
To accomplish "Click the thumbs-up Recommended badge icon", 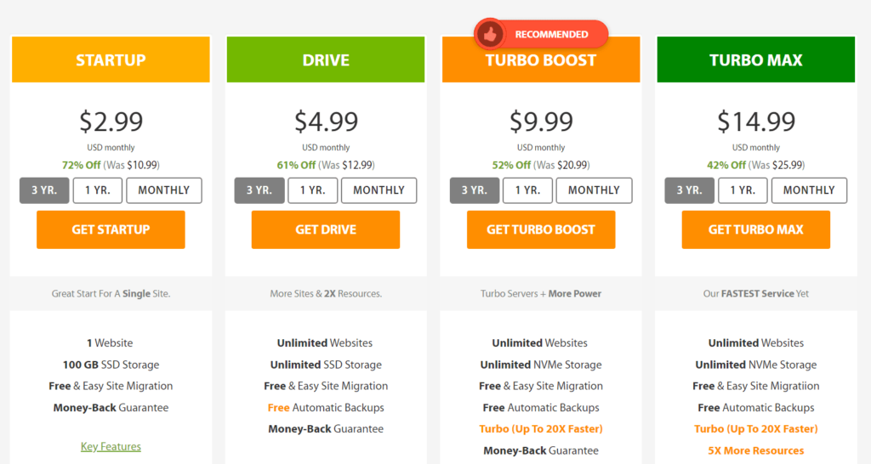I will pos(489,34).
